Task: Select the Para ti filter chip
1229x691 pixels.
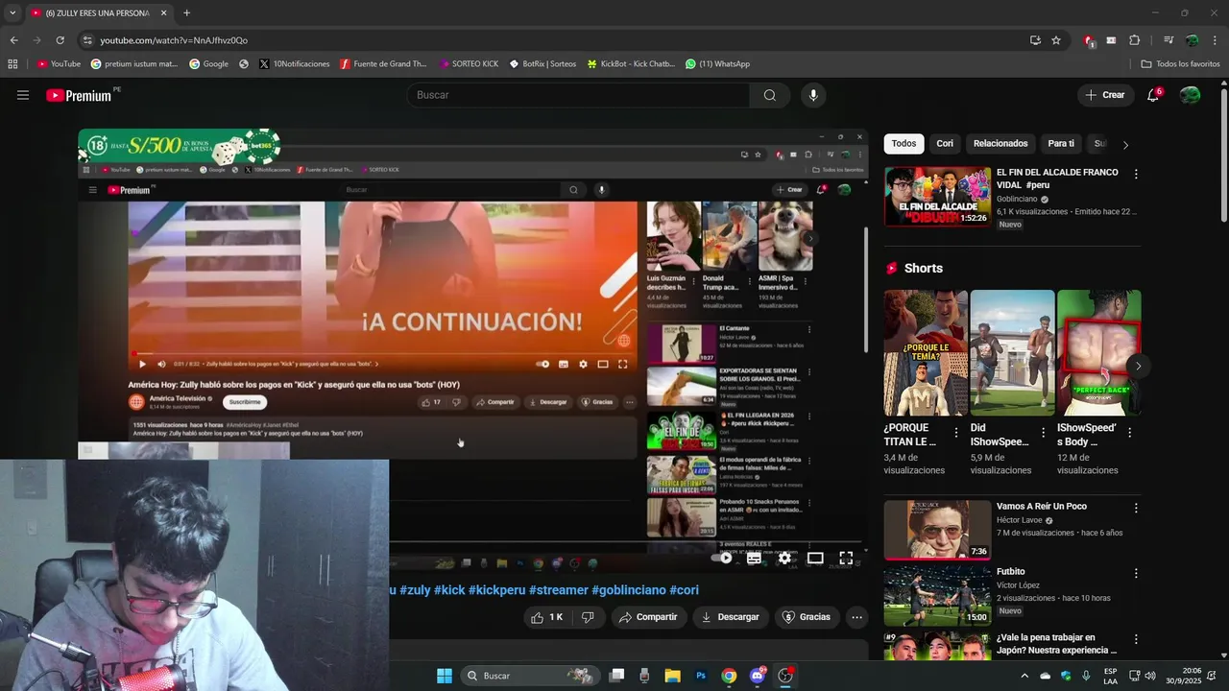Action: (x=1061, y=144)
